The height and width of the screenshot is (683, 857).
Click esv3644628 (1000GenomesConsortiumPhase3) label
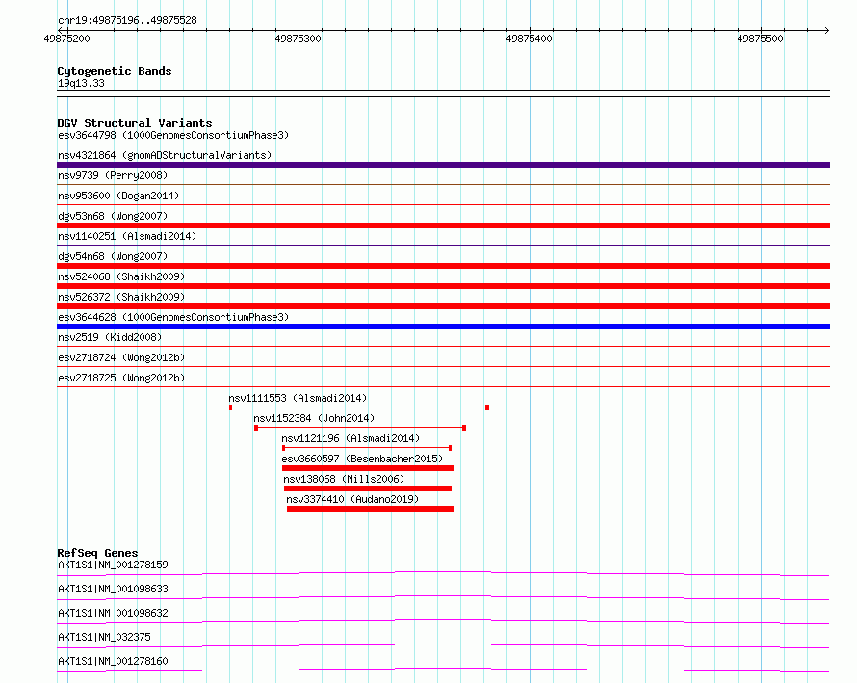pyautogui.click(x=173, y=317)
